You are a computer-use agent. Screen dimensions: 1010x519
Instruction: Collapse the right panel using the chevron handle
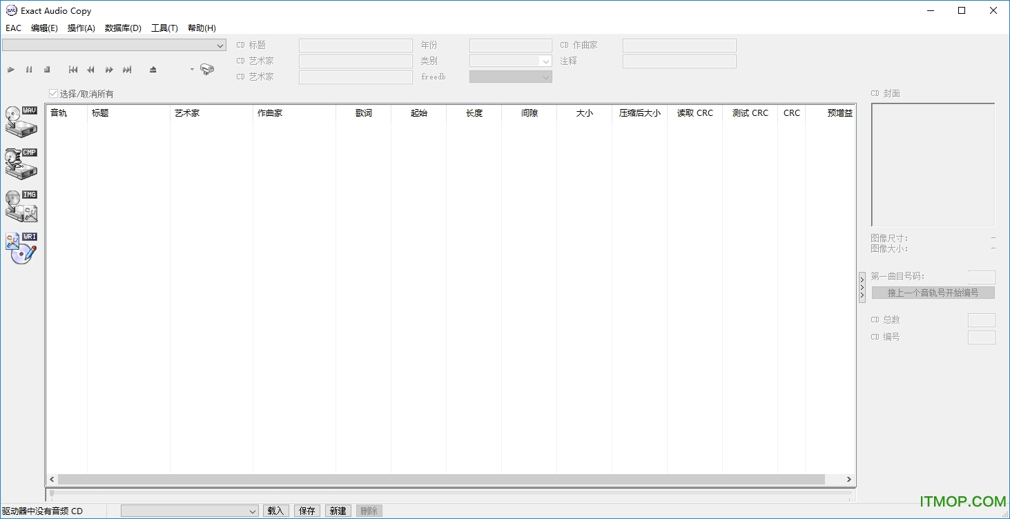[x=862, y=287]
